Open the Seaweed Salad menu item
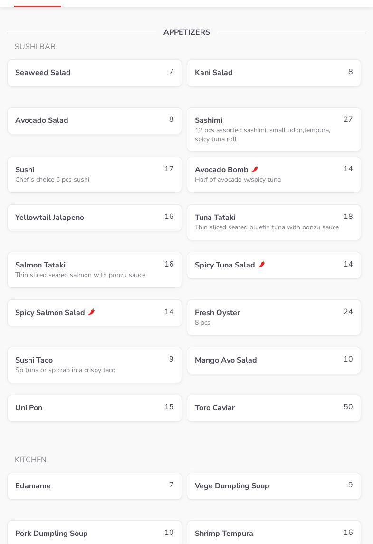The width and height of the screenshot is (373, 544). pyautogui.click(x=94, y=73)
